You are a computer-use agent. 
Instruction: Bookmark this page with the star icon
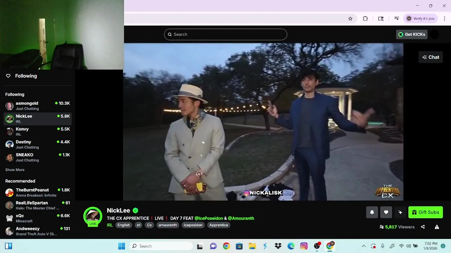point(350,19)
